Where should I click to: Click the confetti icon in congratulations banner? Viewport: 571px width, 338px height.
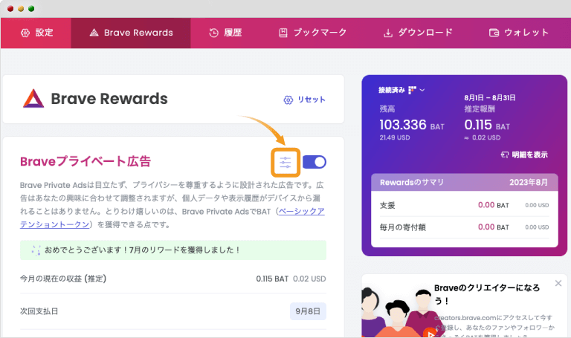click(36, 250)
